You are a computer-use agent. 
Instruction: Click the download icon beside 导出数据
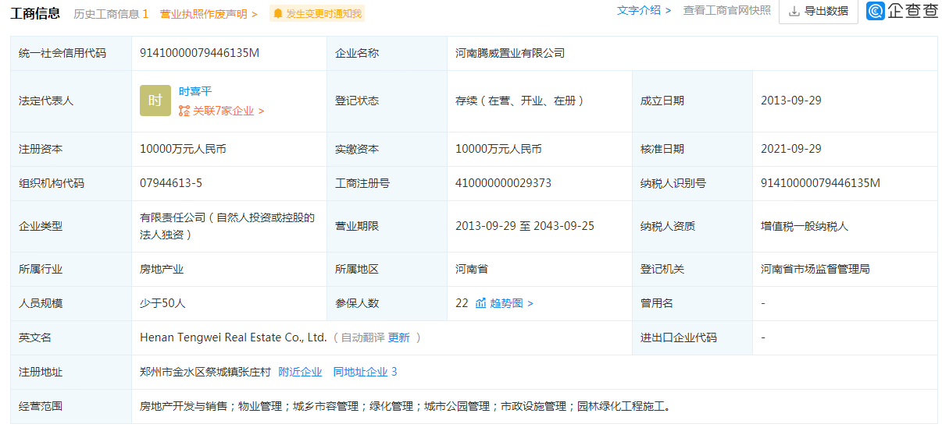click(794, 11)
